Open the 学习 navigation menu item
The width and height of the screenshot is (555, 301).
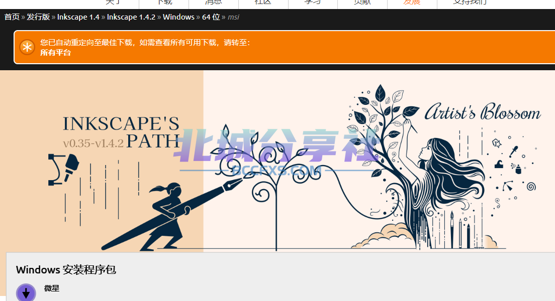(313, 2)
